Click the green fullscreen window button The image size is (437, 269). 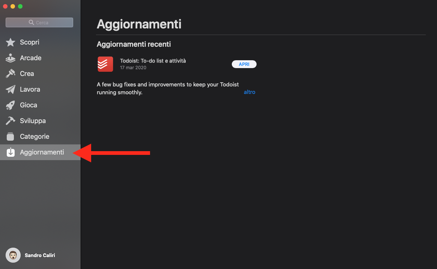click(20, 6)
